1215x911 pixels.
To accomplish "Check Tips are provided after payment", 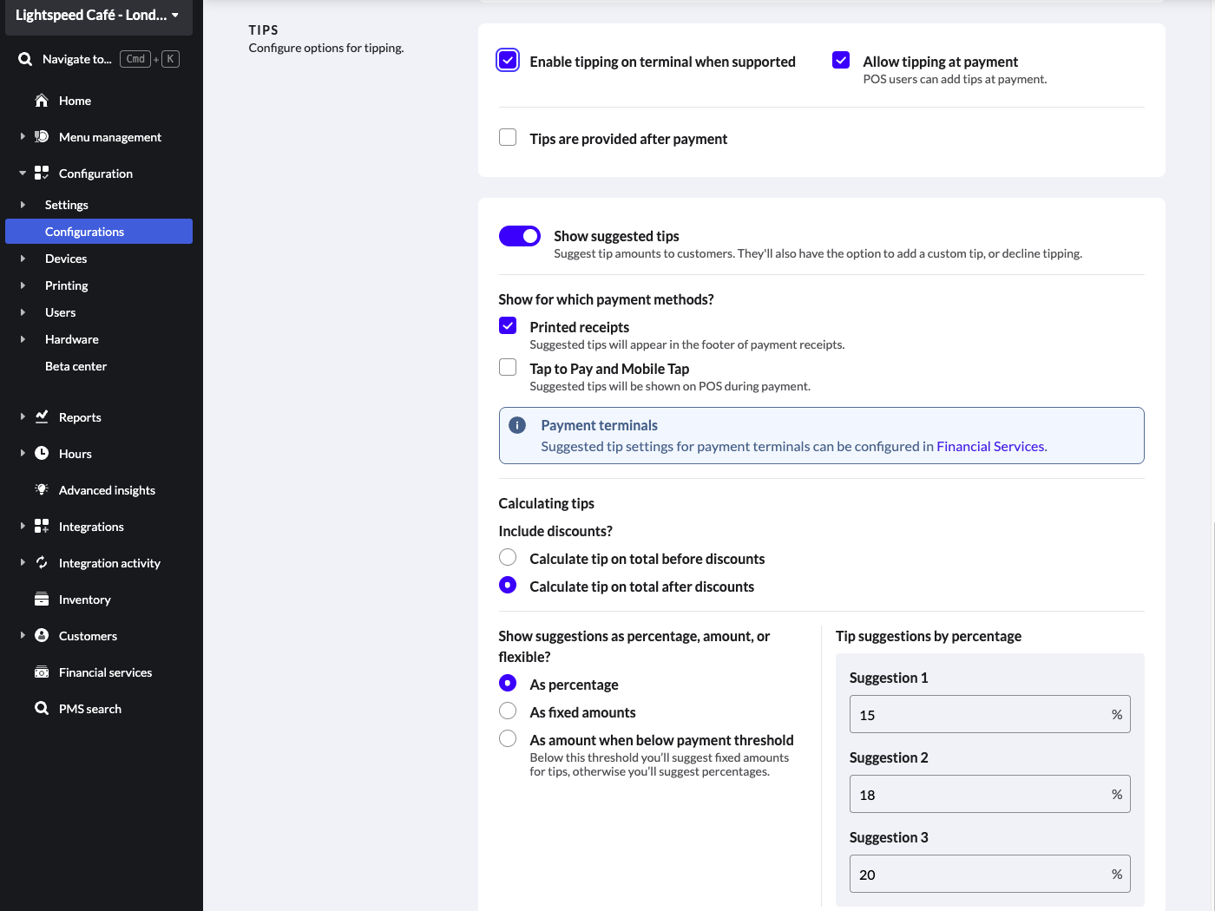I will click(x=508, y=138).
